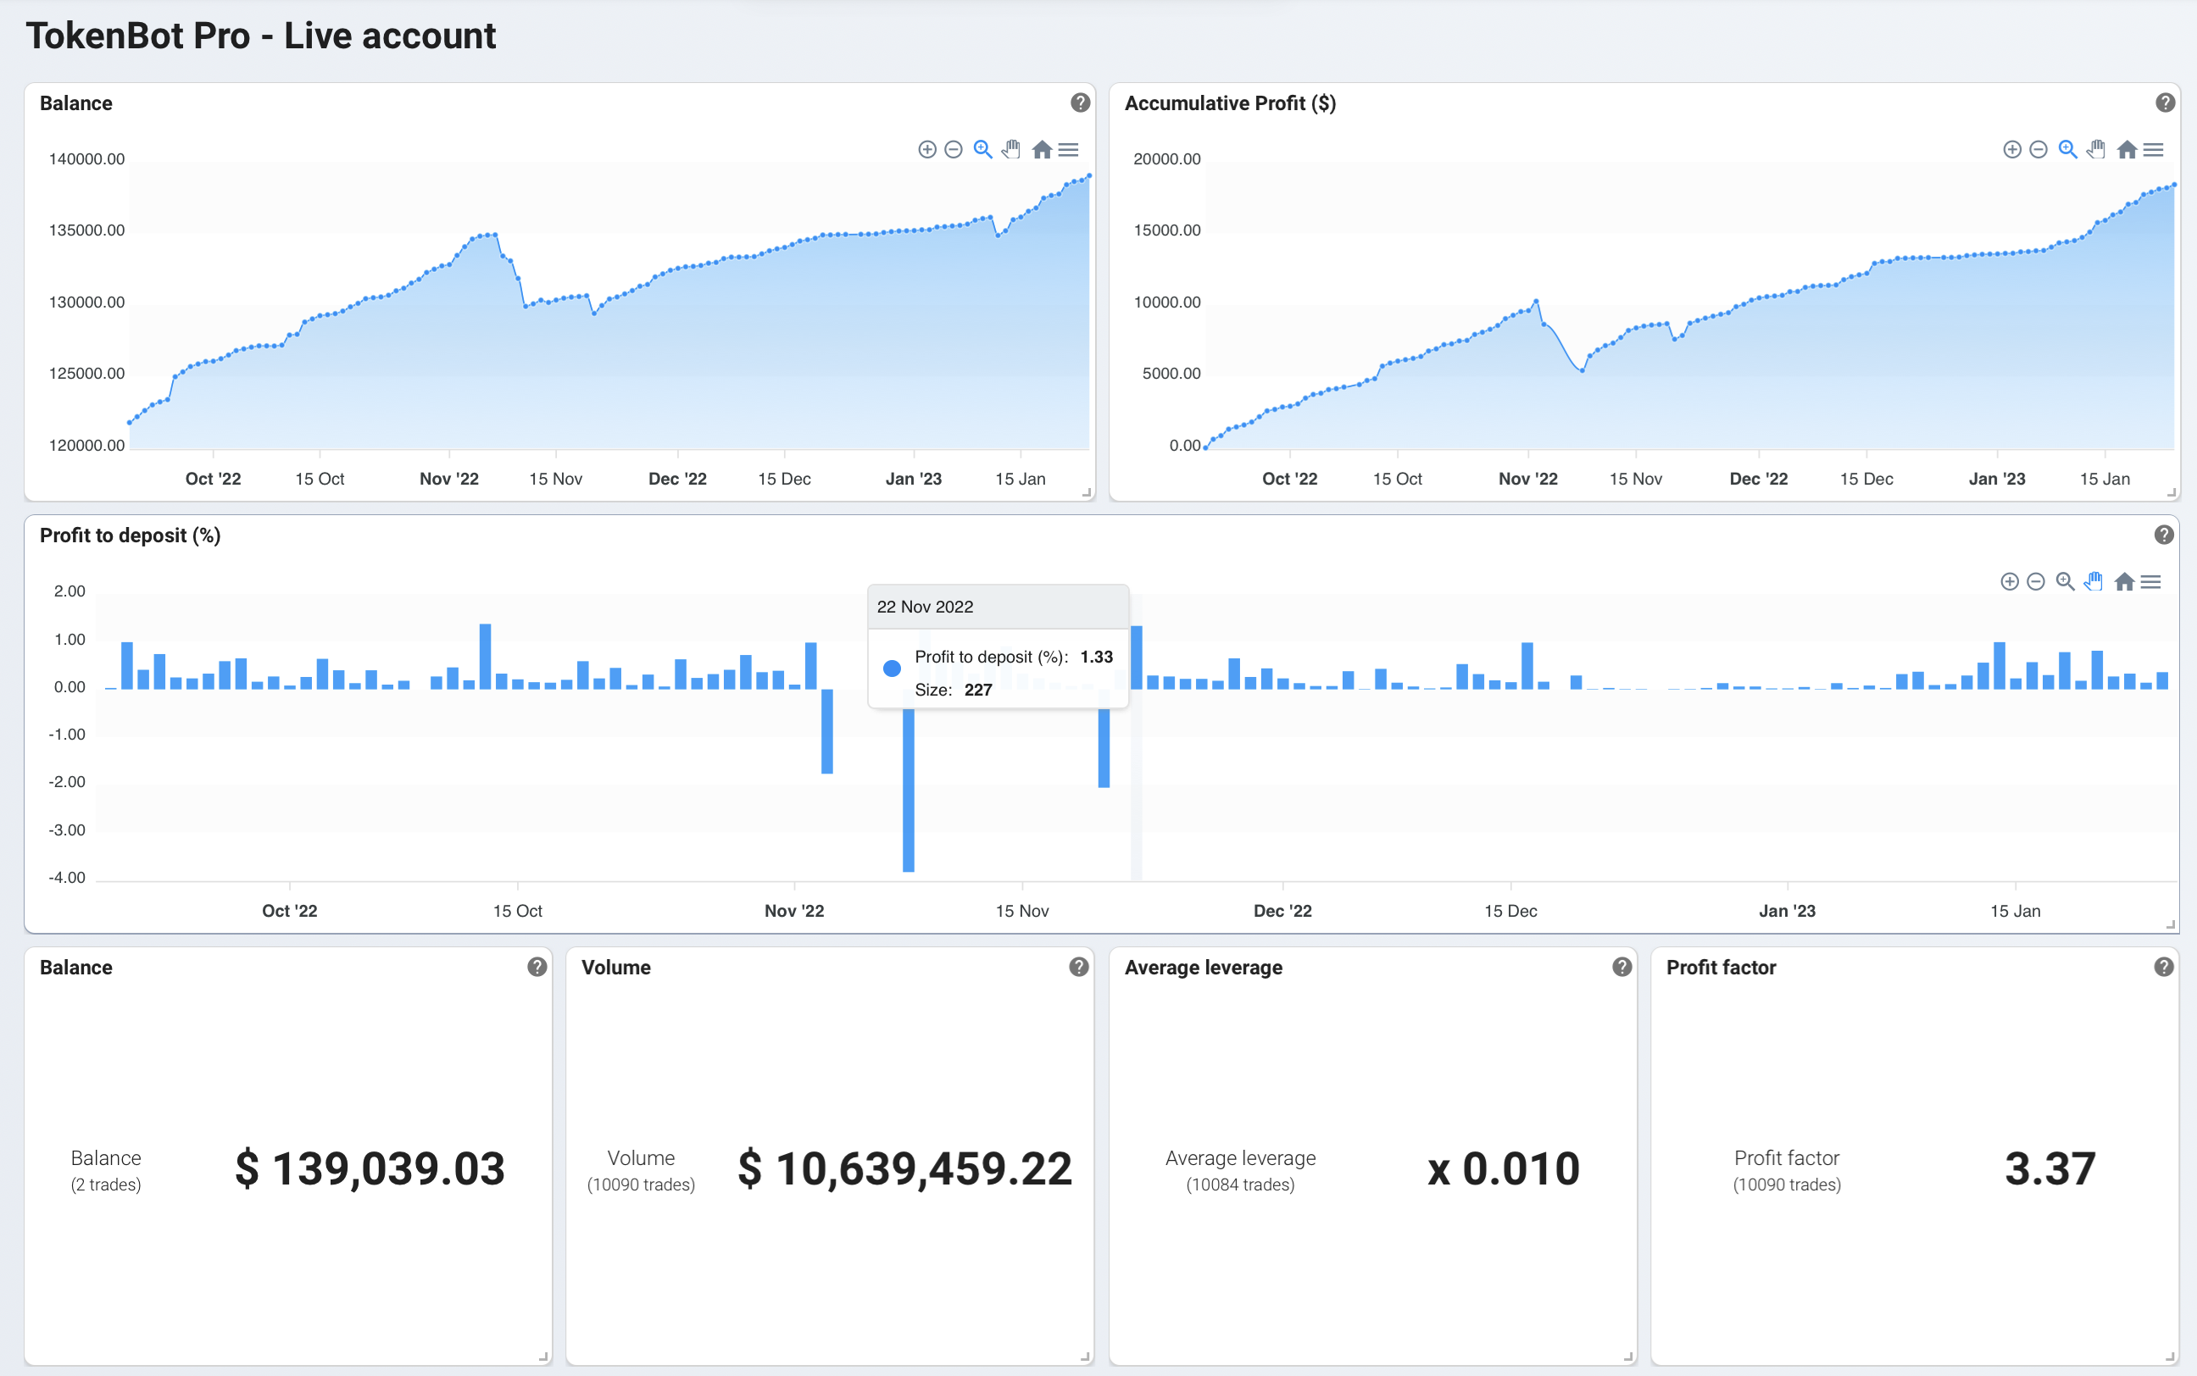Zoom in on Accumulative Profit chart

pos(2011,149)
